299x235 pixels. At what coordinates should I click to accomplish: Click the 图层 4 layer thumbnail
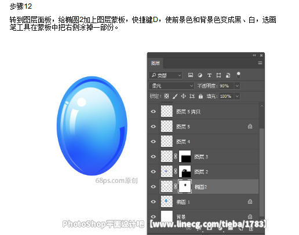click(x=167, y=141)
